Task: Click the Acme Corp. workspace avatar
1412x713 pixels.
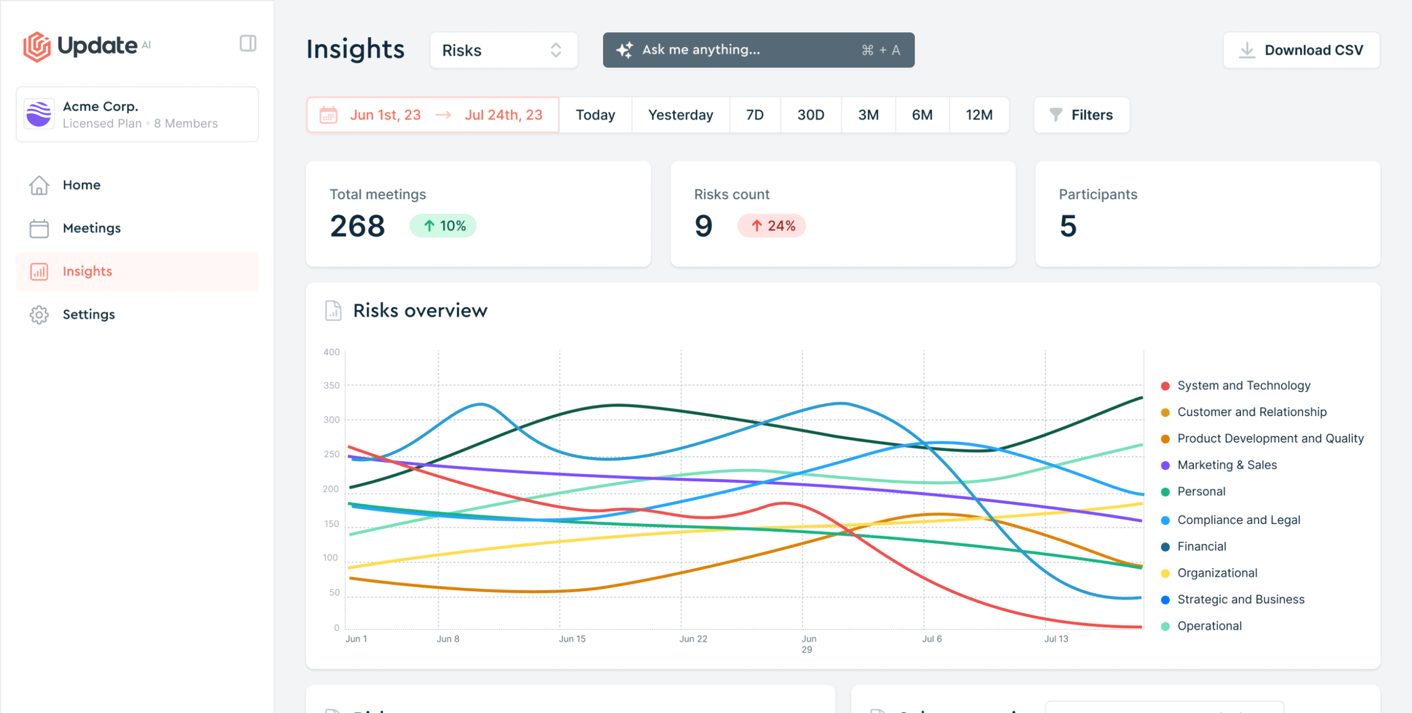Action: tap(40, 114)
